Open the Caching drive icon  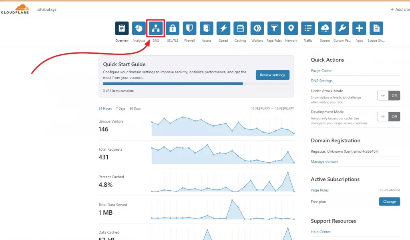pyautogui.click(x=240, y=28)
